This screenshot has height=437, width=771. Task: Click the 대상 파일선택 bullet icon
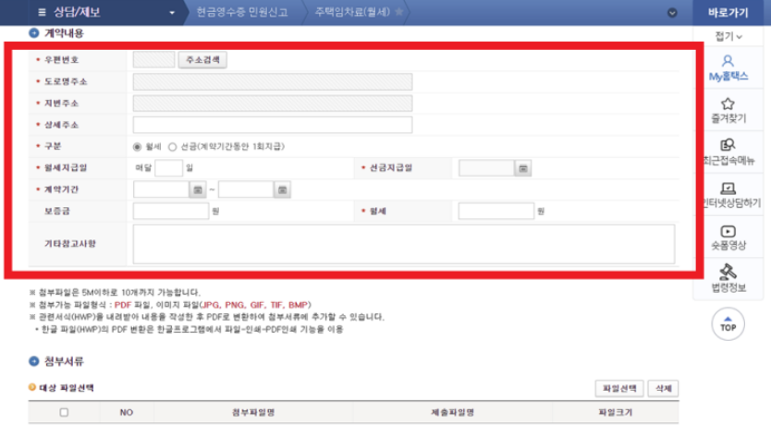(x=32, y=387)
